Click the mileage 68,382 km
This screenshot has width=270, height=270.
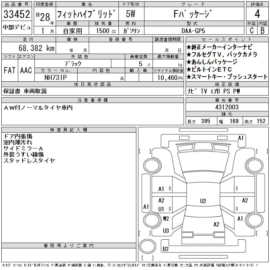click(36, 48)
